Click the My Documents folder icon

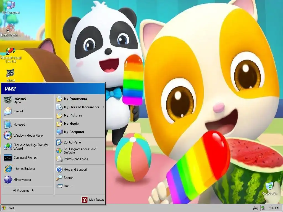[59, 99]
